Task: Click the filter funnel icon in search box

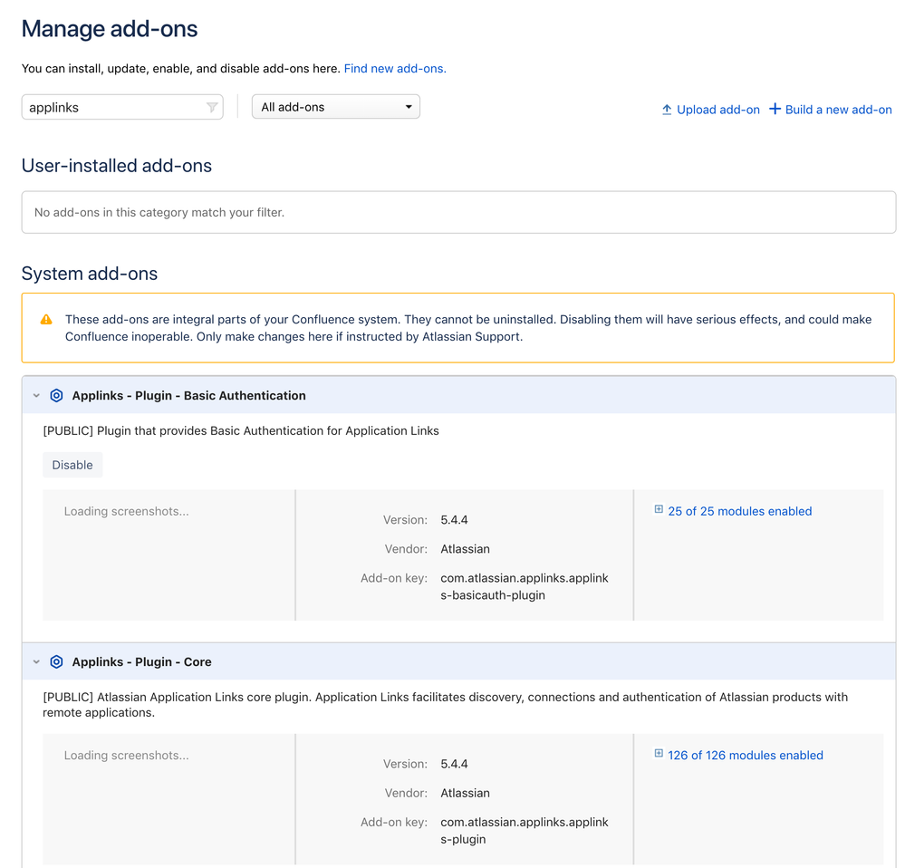Action: [212, 107]
